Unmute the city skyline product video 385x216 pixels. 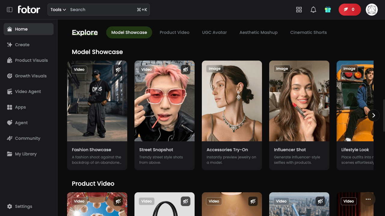tap(320, 201)
